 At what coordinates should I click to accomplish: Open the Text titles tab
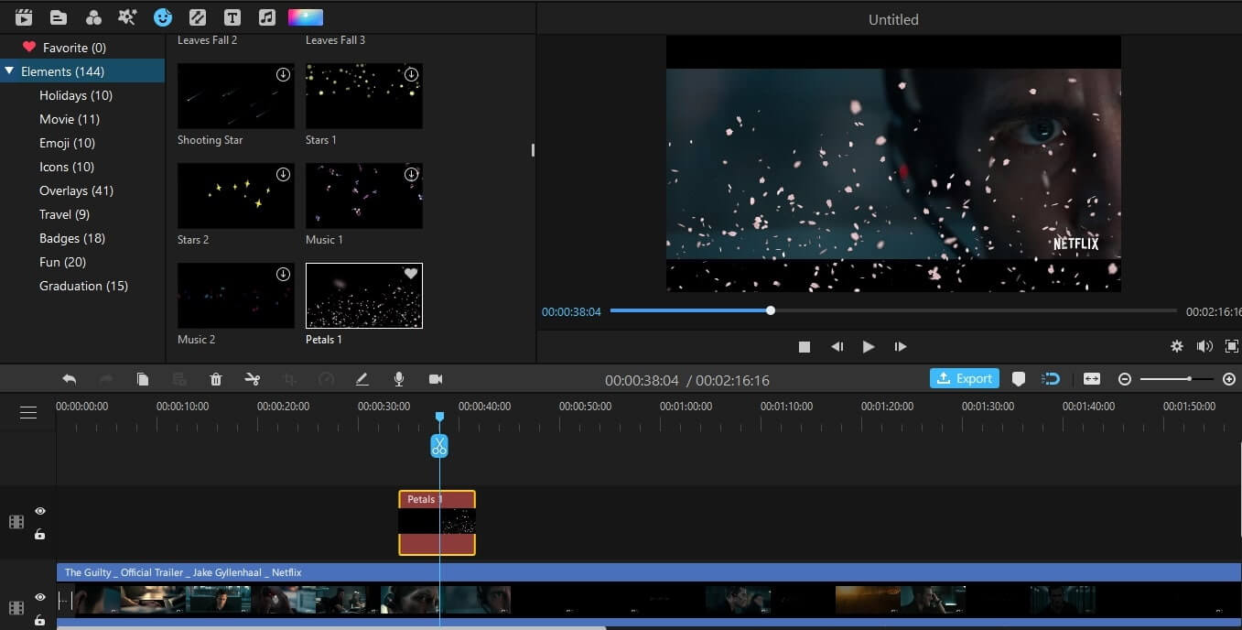(x=232, y=17)
